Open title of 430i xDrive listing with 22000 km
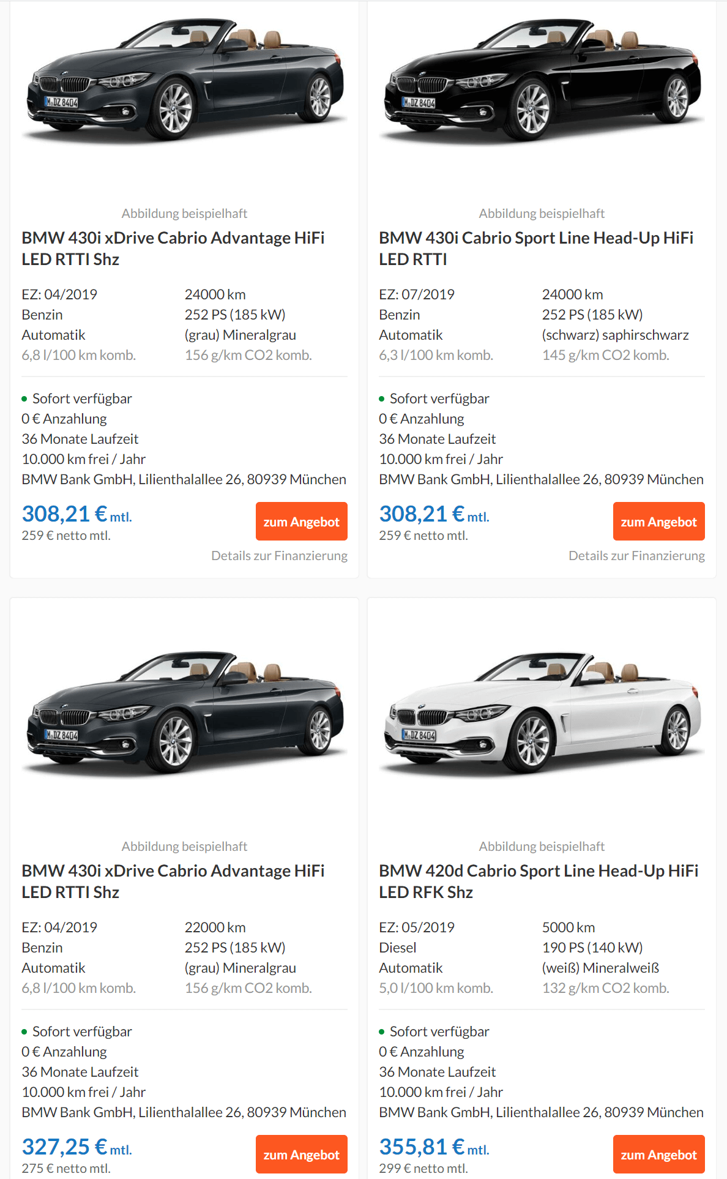This screenshot has width=727, height=1179. point(173,881)
